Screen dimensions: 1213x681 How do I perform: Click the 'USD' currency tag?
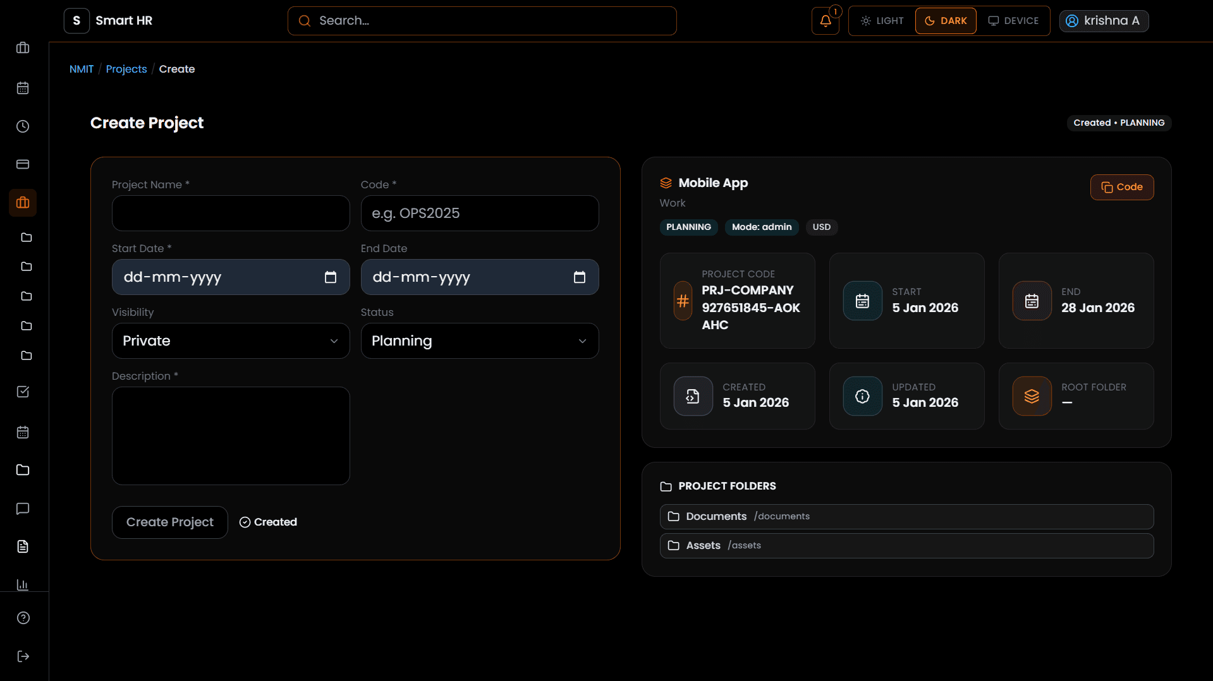tap(822, 227)
